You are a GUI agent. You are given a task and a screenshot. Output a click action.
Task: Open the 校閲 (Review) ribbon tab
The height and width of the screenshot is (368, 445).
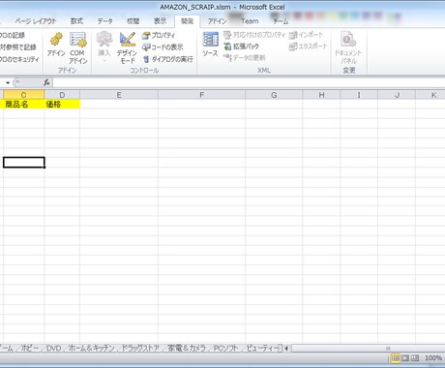133,21
